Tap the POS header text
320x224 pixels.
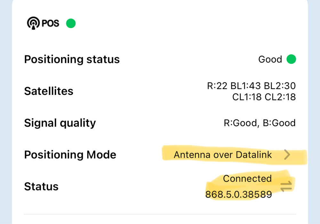pos(50,23)
